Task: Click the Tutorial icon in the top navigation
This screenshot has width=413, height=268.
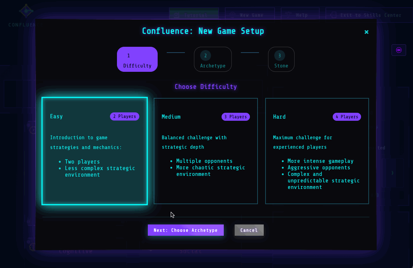Action: pyautogui.click(x=177, y=15)
